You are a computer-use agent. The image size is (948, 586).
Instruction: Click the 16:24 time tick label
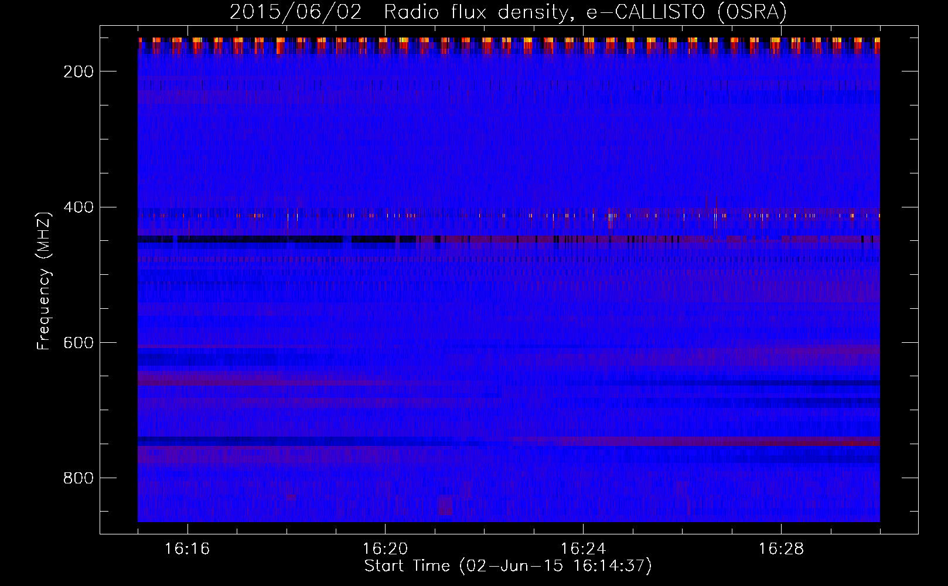pos(583,548)
